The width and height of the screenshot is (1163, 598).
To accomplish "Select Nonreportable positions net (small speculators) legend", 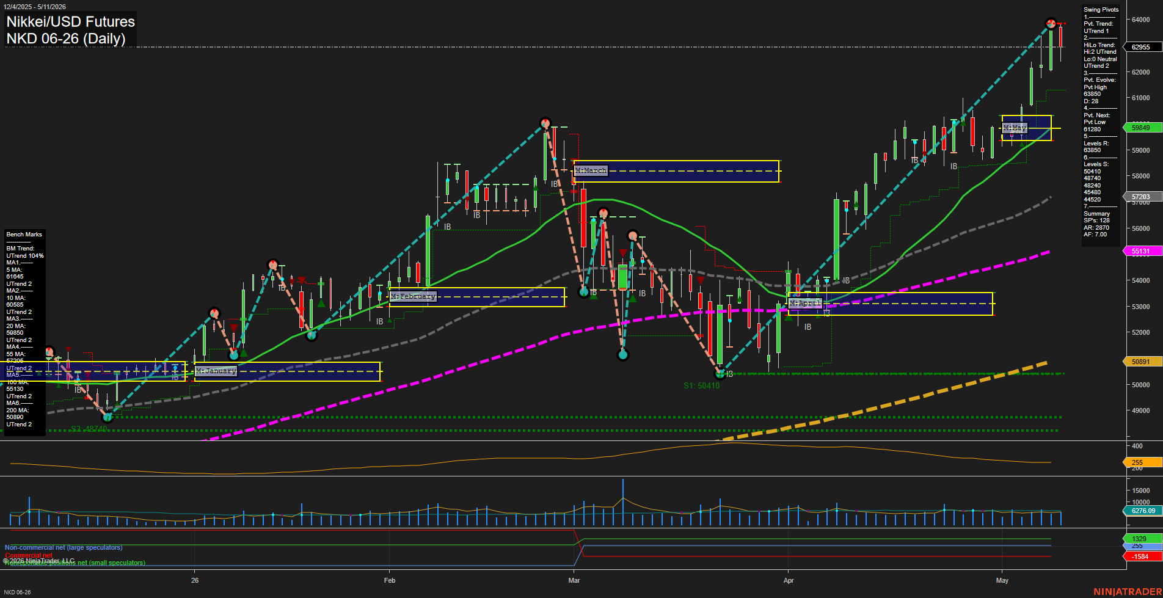I will 75,563.
